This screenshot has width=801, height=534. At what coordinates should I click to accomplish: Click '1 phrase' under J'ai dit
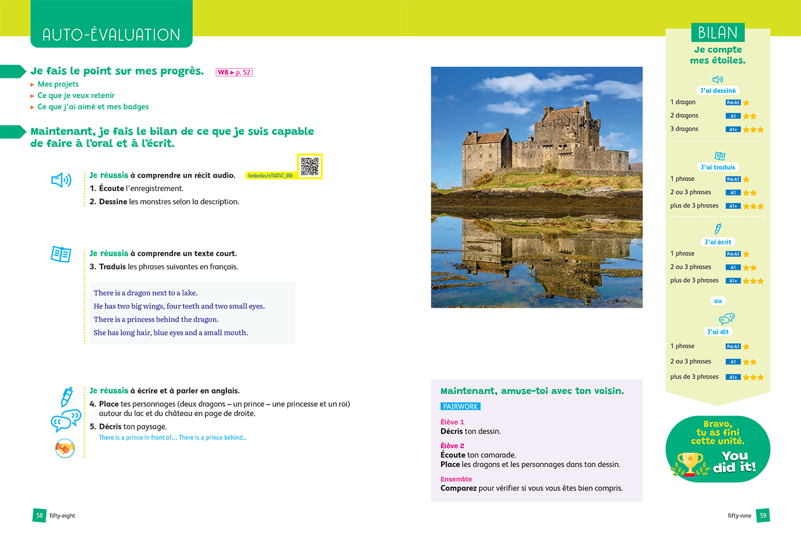pyautogui.click(x=682, y=347)
